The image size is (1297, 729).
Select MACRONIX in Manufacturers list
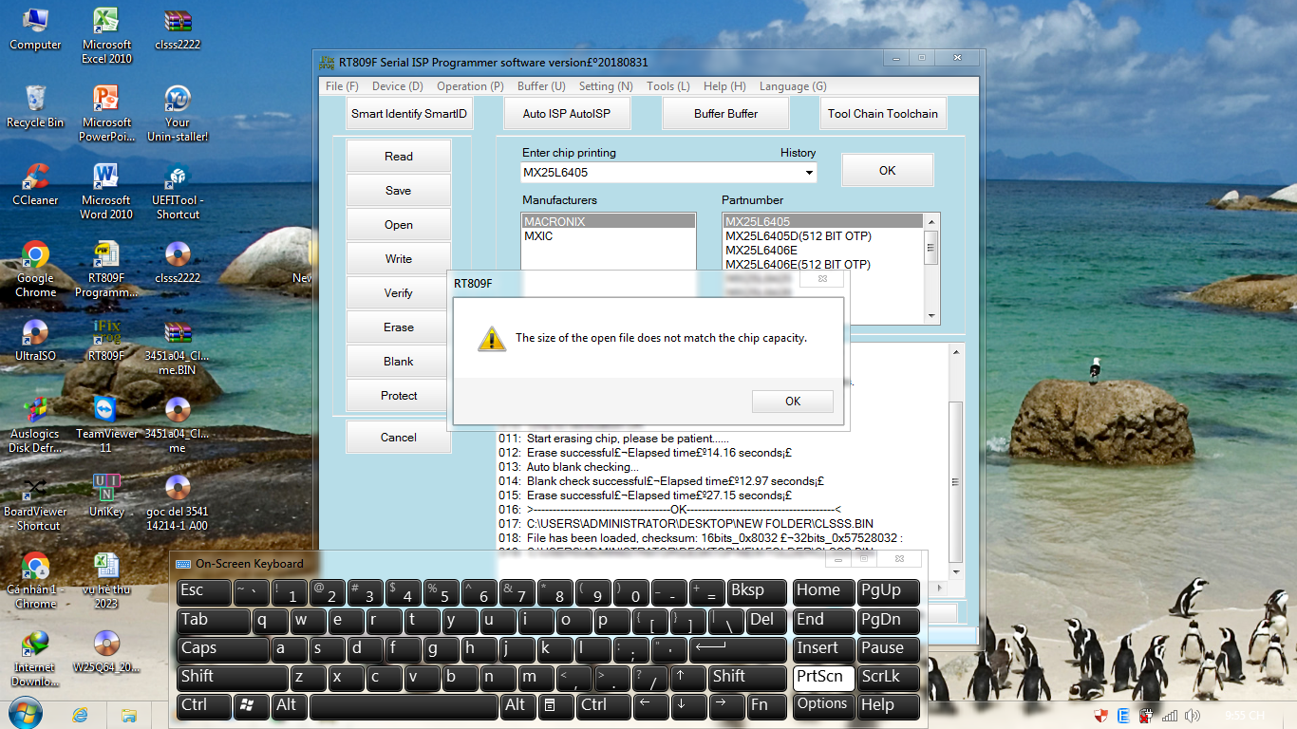(609, 222)
